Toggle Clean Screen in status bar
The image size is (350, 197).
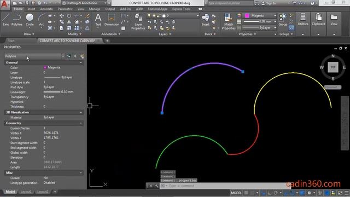coord(340,193)
